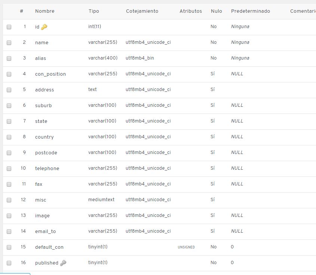The image size is (316, 275).
Task: Enable the checkbox next to address
Action: pos(9,90)
